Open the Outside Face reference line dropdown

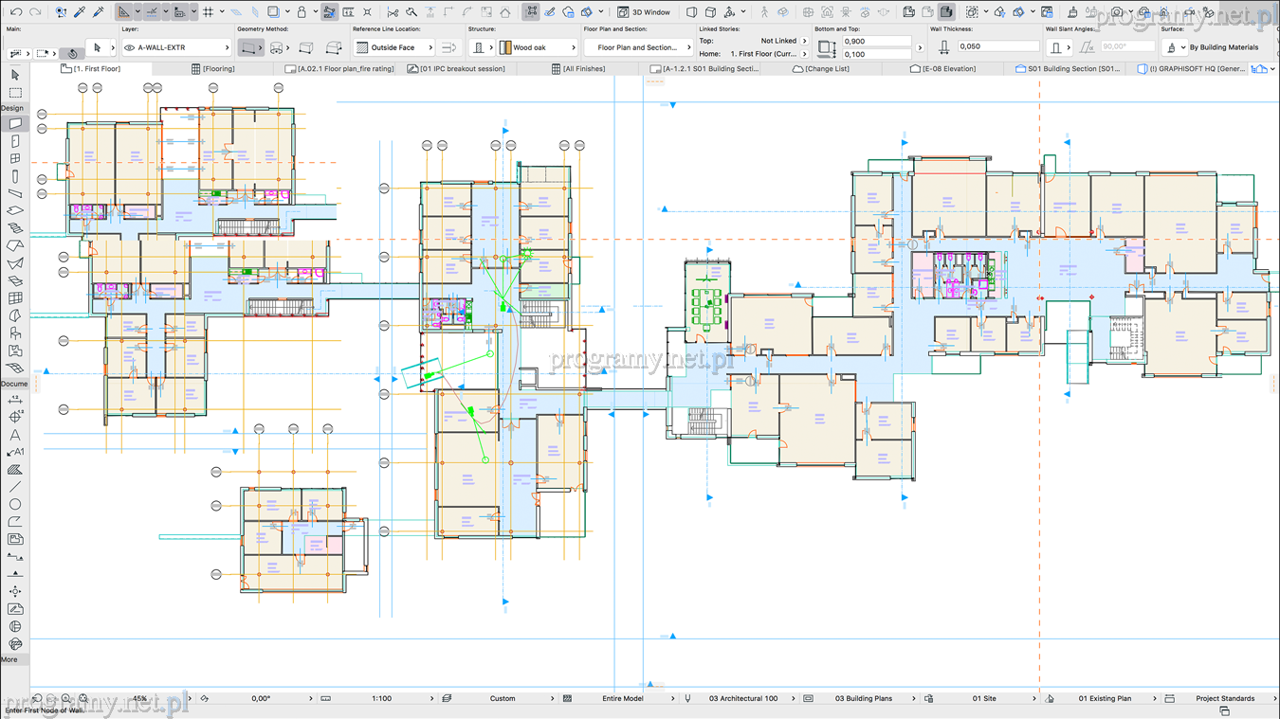click(394, 47)
